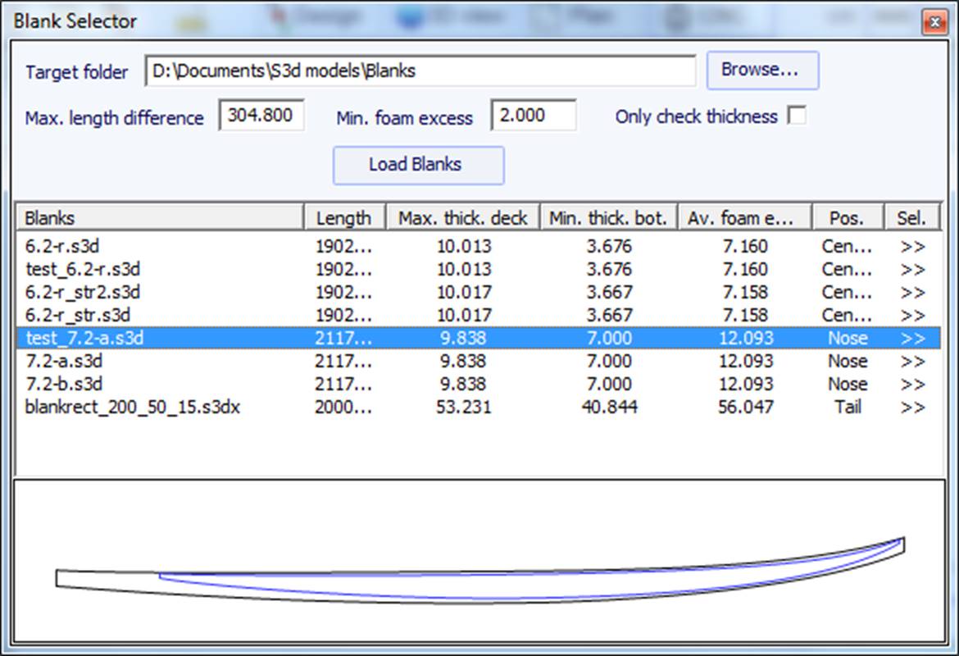Click the Max. length difference input field

261,116
